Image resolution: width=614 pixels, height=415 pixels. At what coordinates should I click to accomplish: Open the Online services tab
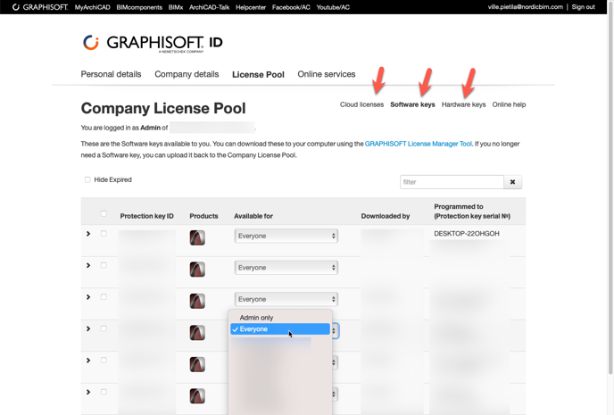pos(327,74)
